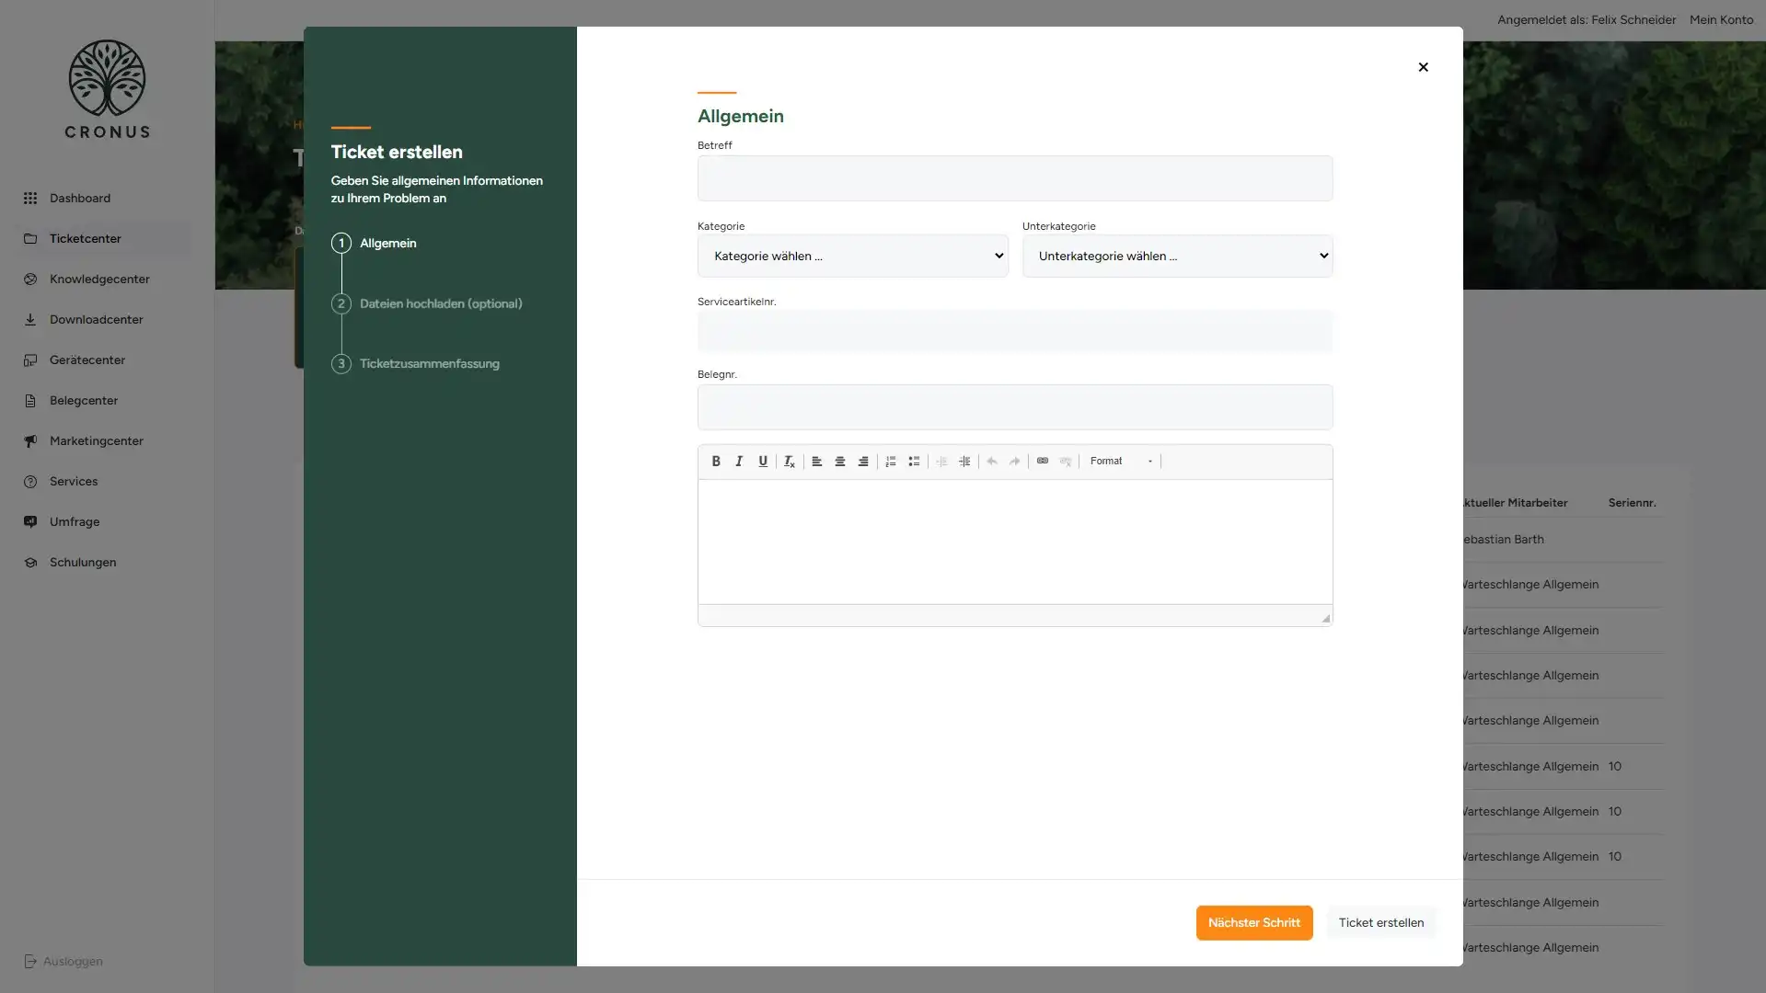Image resolution: width=1766 pixels, height=993 pixels.
Task: Increase indent in the editor toolbar
Action: point(964,462)
